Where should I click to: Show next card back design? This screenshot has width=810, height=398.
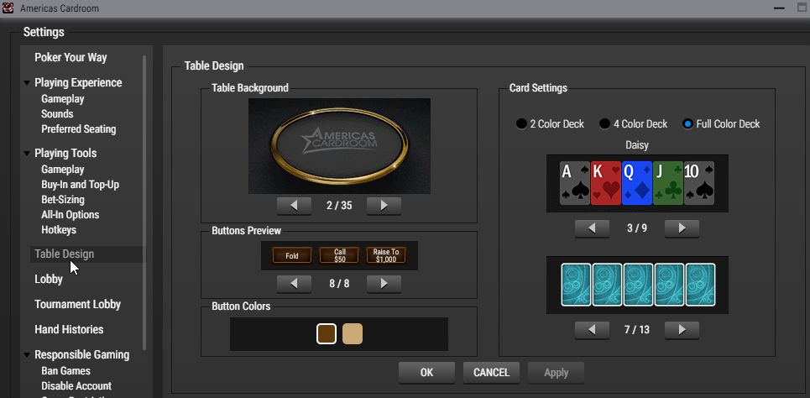682,329
